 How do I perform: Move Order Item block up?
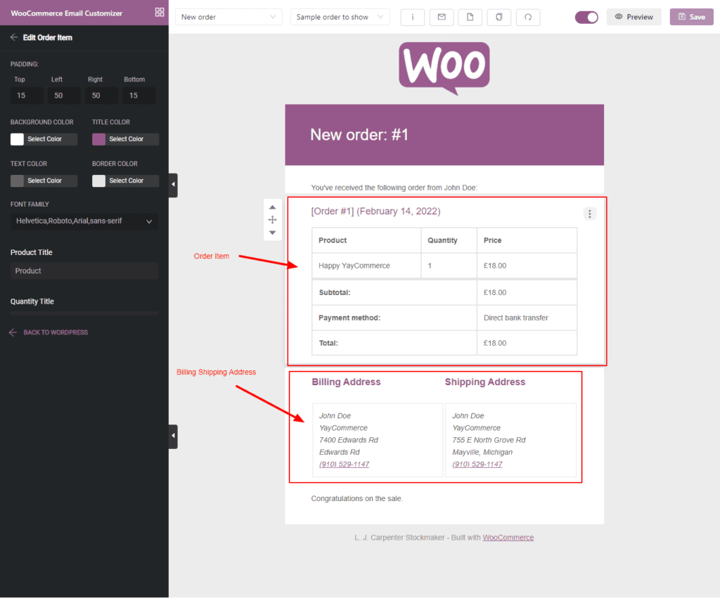pyautogui.click(x=272, y=207)
